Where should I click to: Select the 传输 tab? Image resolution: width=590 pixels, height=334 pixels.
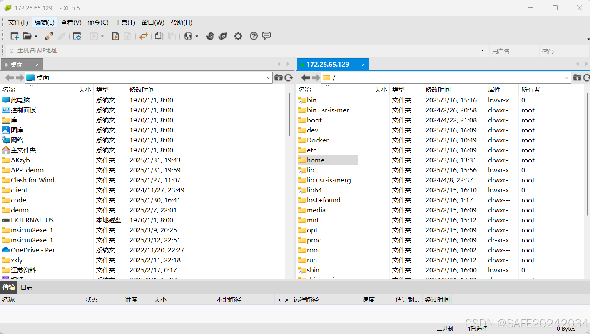coord(9,287)
